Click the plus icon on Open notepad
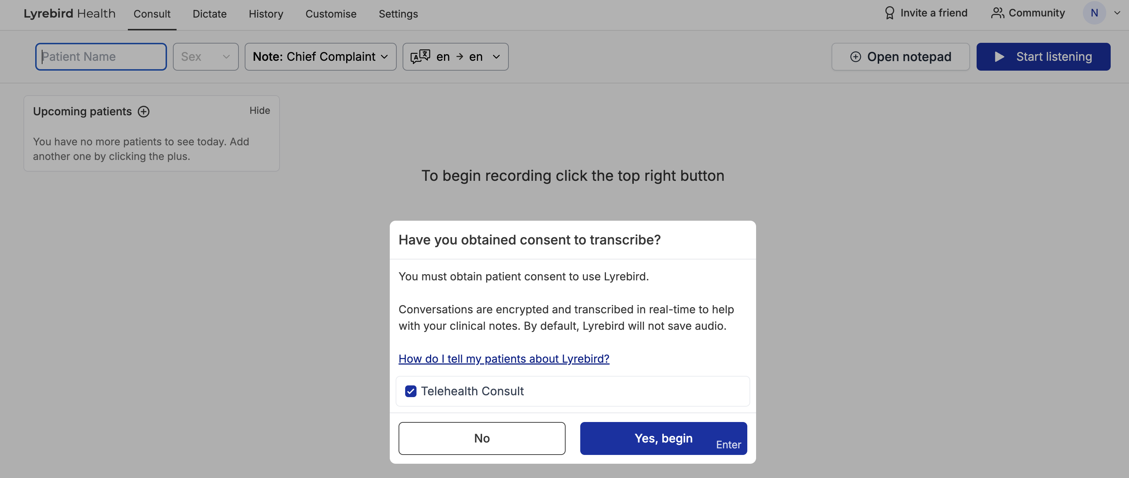The width and height of the screenshot is (1129, 478). [x=855, y=57]
